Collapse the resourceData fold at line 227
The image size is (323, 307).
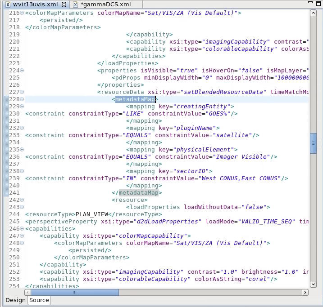pos(22,92)
